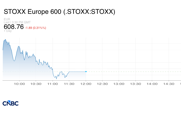
Task: Click the 11:30 time axis label
Action: pos(69,84)
